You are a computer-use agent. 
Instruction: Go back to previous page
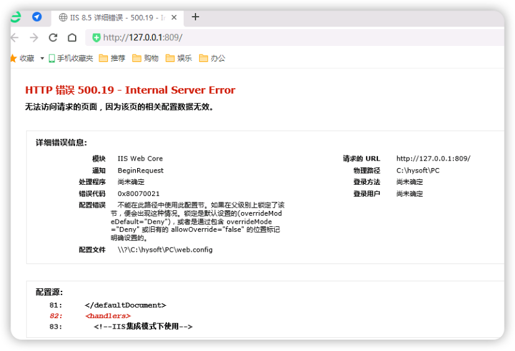14,38
